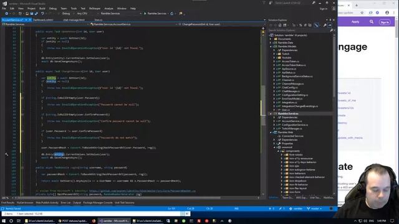Open the Package Manager Console tab
This screenshot has width=399, height=224.
[x=98, y=203]
